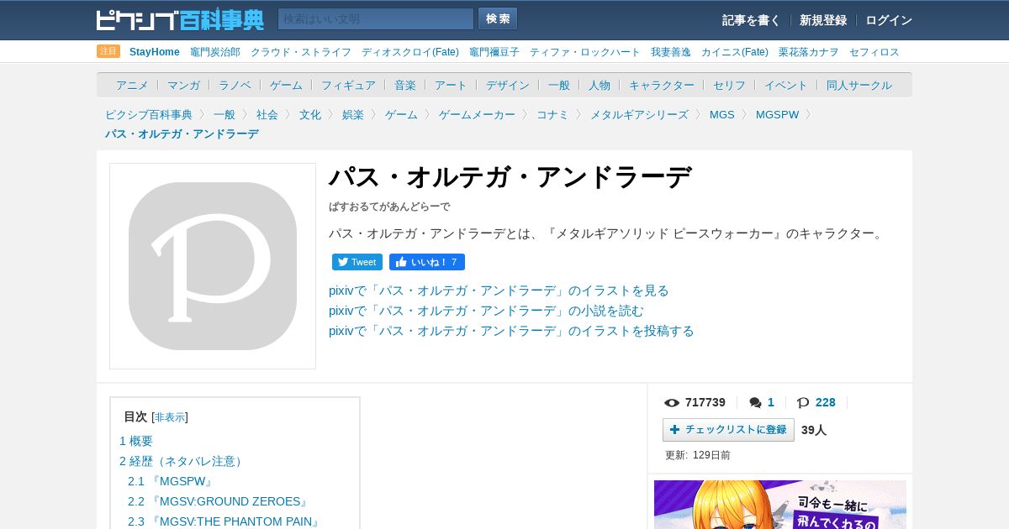1009x529 pixels.
Task: Open pixivでイラストを見る link
Action: pos(499,291)
